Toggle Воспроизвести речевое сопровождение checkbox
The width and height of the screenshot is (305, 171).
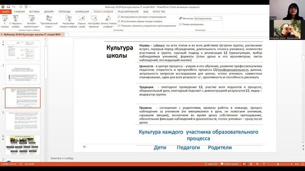tap(119, 17)
